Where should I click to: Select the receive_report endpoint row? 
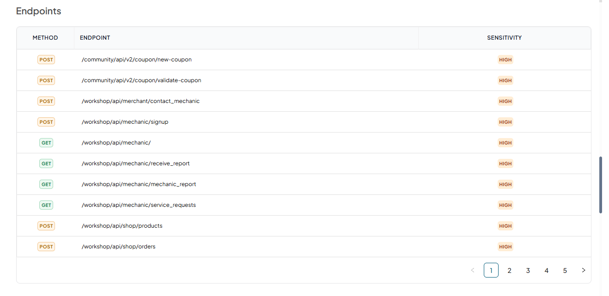pyautogui.click(x=304, y=163)
